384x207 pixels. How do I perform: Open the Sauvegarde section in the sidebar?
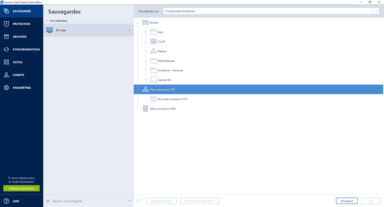pyautogui.click(x=21, y=11)
